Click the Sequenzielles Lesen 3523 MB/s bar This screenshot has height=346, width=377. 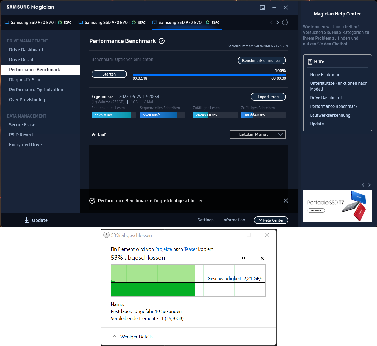click(114, 115)
